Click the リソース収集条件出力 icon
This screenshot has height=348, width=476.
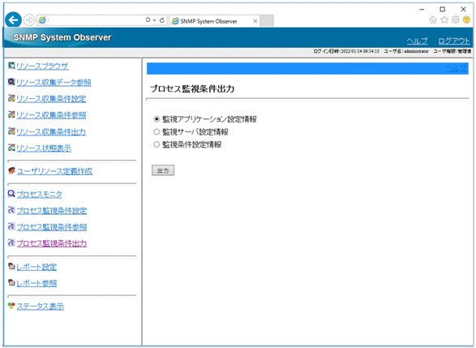pyautogui.click(x=11, y=131)
